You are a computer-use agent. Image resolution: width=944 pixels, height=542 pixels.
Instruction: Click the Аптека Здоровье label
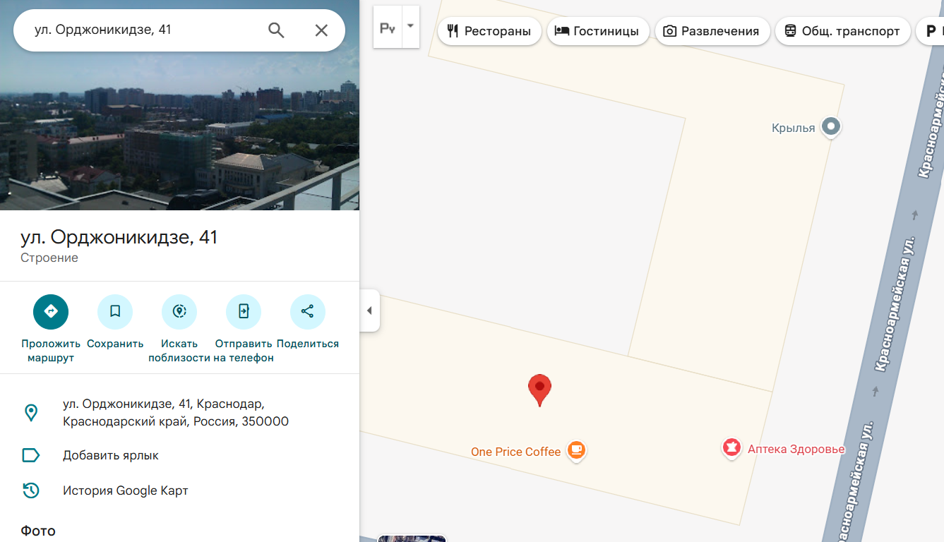[x=796, y=449]
